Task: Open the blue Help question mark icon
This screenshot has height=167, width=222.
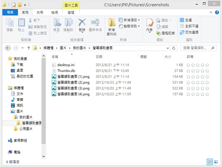Action: pyautogui.click(x=217, y=13)
